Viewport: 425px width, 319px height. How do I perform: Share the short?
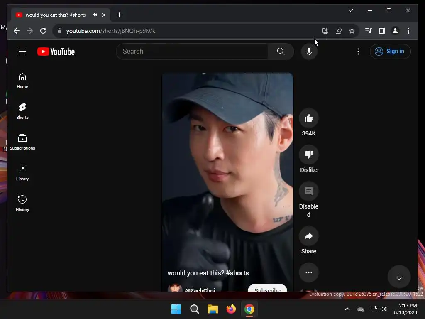click(x=309, y=236)
